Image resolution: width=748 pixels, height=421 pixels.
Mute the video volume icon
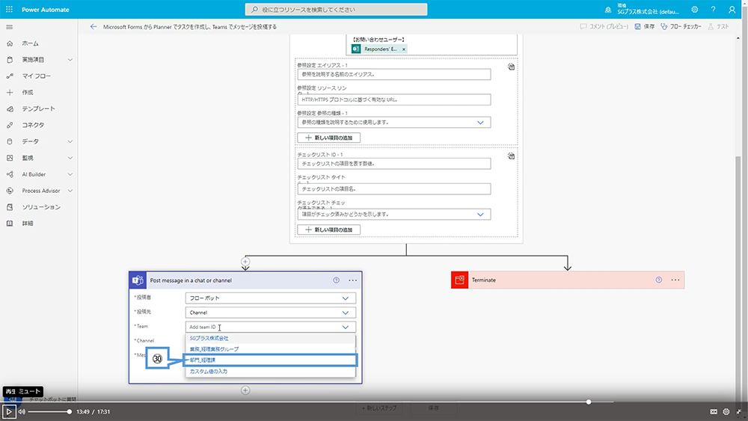point(22,411)
